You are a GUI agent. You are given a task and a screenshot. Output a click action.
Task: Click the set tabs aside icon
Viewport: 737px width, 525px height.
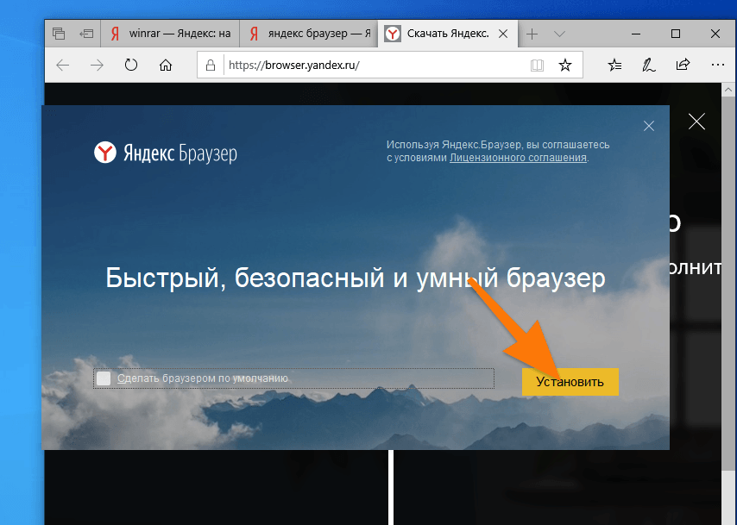coord(86,34)
